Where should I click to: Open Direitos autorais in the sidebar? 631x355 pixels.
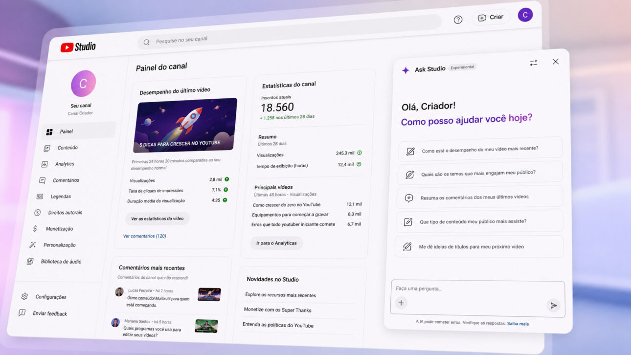point(65,213)
